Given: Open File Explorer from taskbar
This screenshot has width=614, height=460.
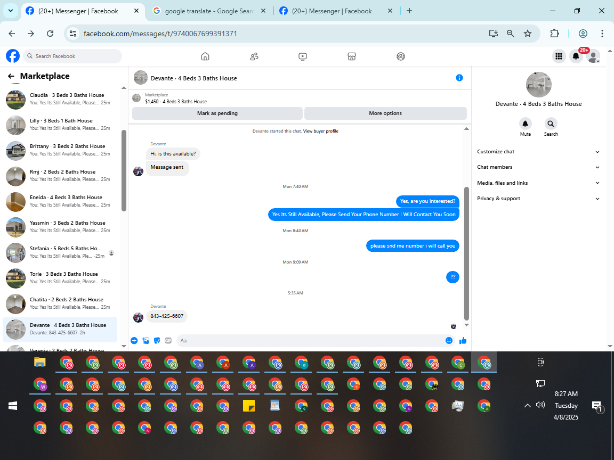Looking at the screenshot, I should pos(40,363).
